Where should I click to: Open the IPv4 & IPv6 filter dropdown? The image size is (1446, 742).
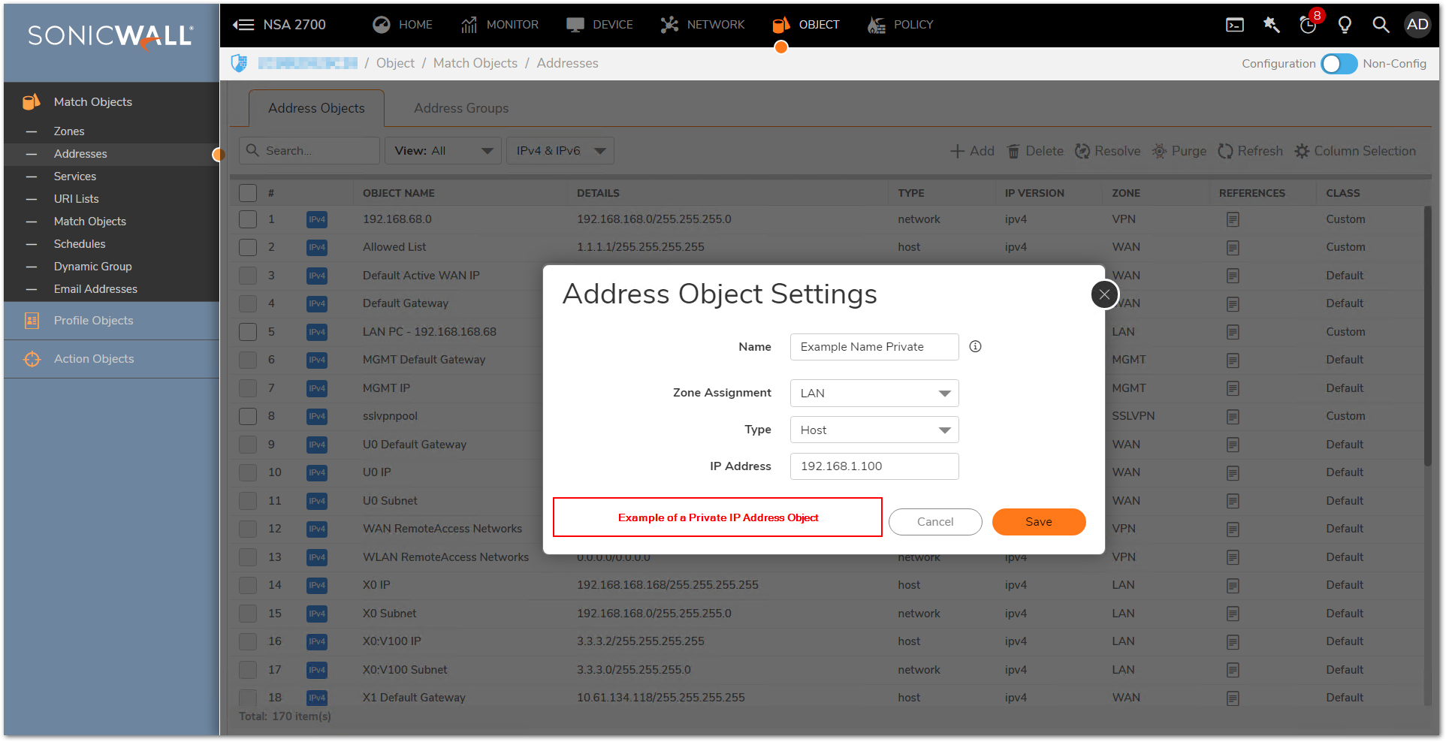tap(560, 151)
